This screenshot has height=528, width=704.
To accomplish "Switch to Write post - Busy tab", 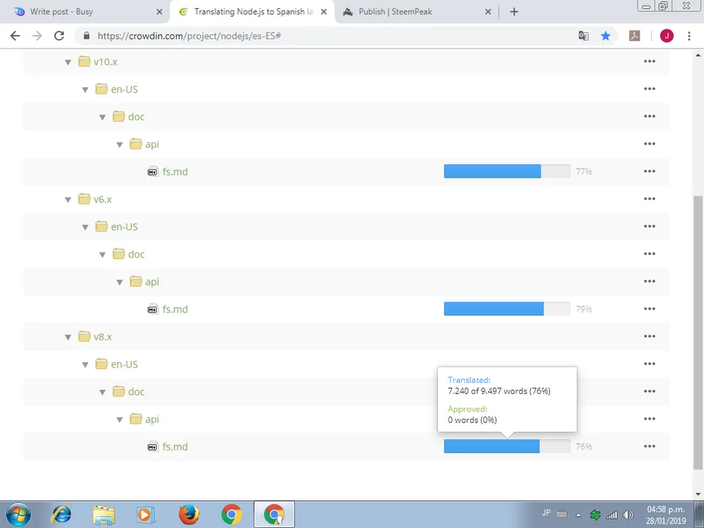I will pos(85,12).
